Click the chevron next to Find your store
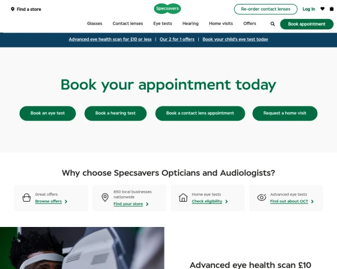Screen dimensions: 337x269 (x=147, y=204)
